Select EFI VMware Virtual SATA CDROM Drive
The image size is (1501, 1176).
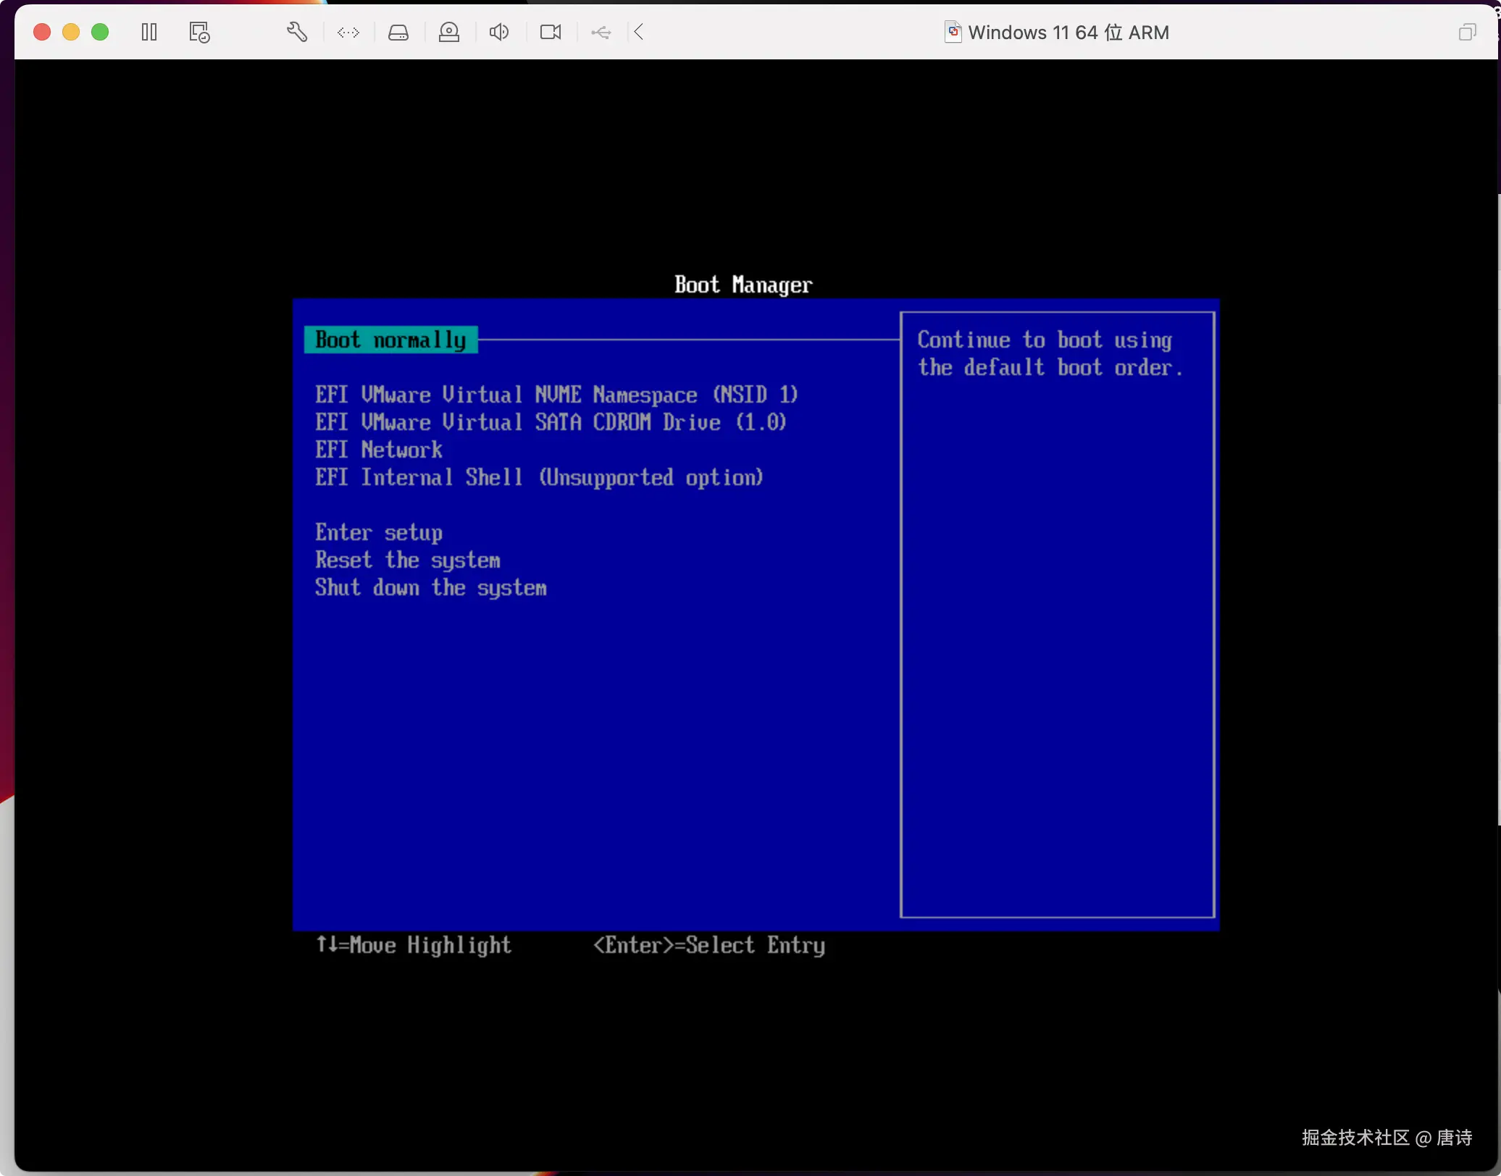click(551, 422)
